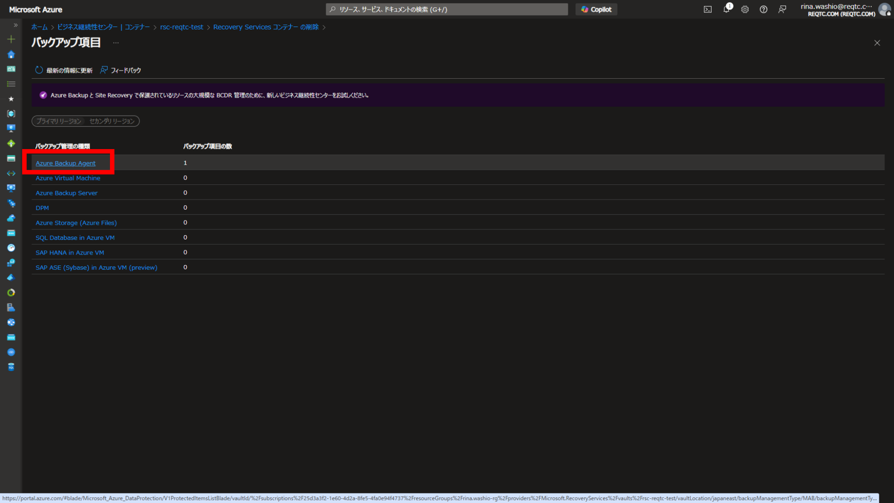
Task: Select プライマリ リージョン toggle
Action: pyautogui.click(x=59, y=121)
